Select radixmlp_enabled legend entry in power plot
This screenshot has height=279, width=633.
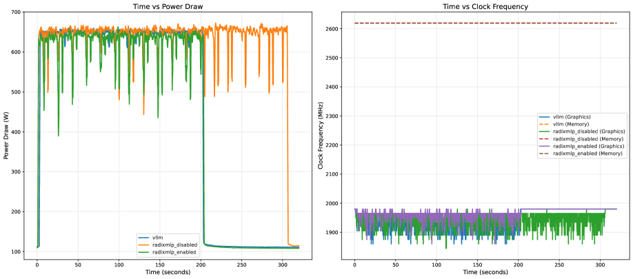166,251
